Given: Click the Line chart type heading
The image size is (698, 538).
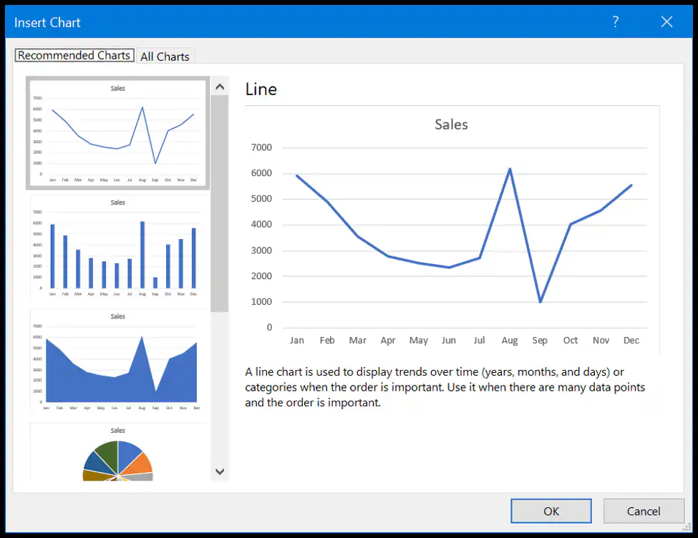Looking at the screenshot, I should (x=261, y=89).
